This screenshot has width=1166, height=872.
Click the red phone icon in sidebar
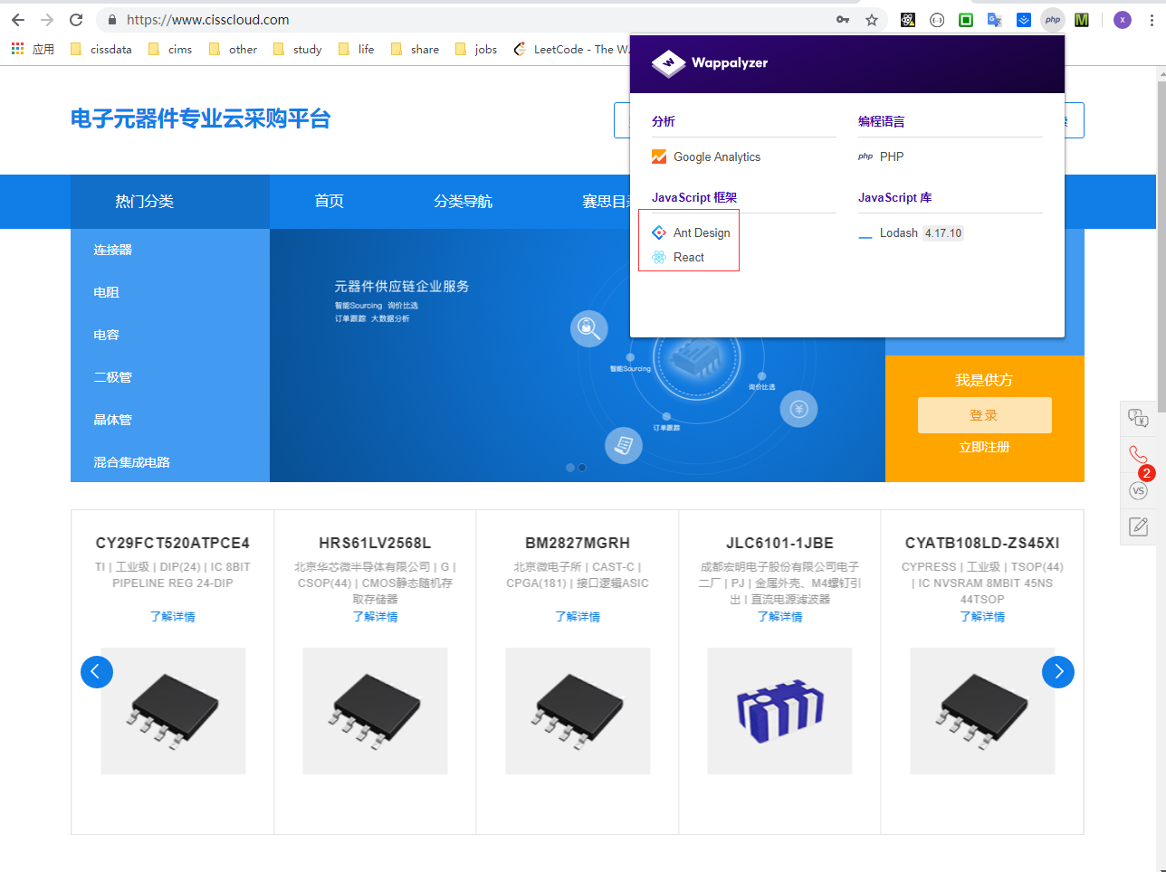point(1139,454)
